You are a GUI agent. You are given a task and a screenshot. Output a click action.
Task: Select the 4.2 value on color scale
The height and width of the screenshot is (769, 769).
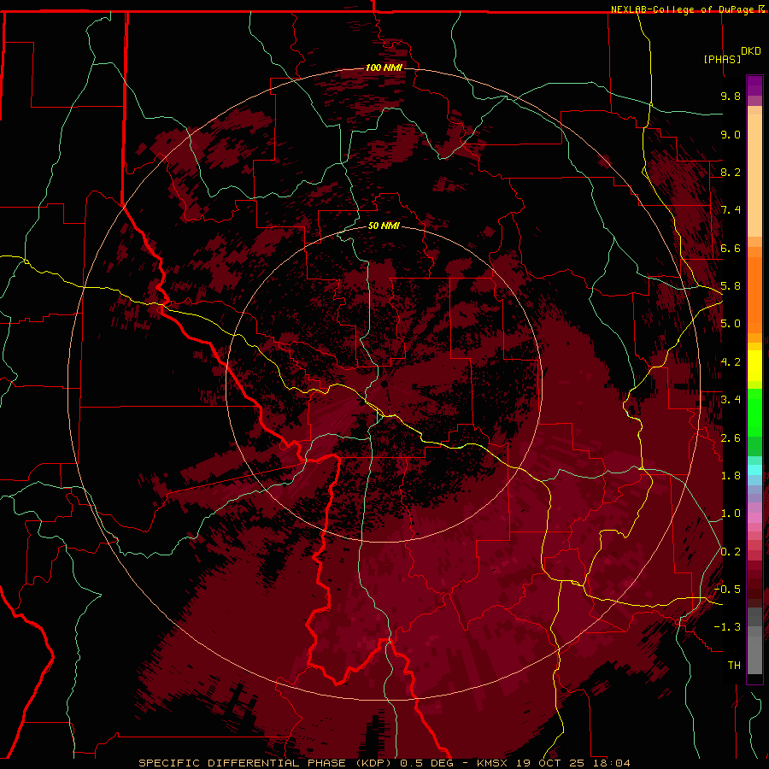(x=731, y=362)
